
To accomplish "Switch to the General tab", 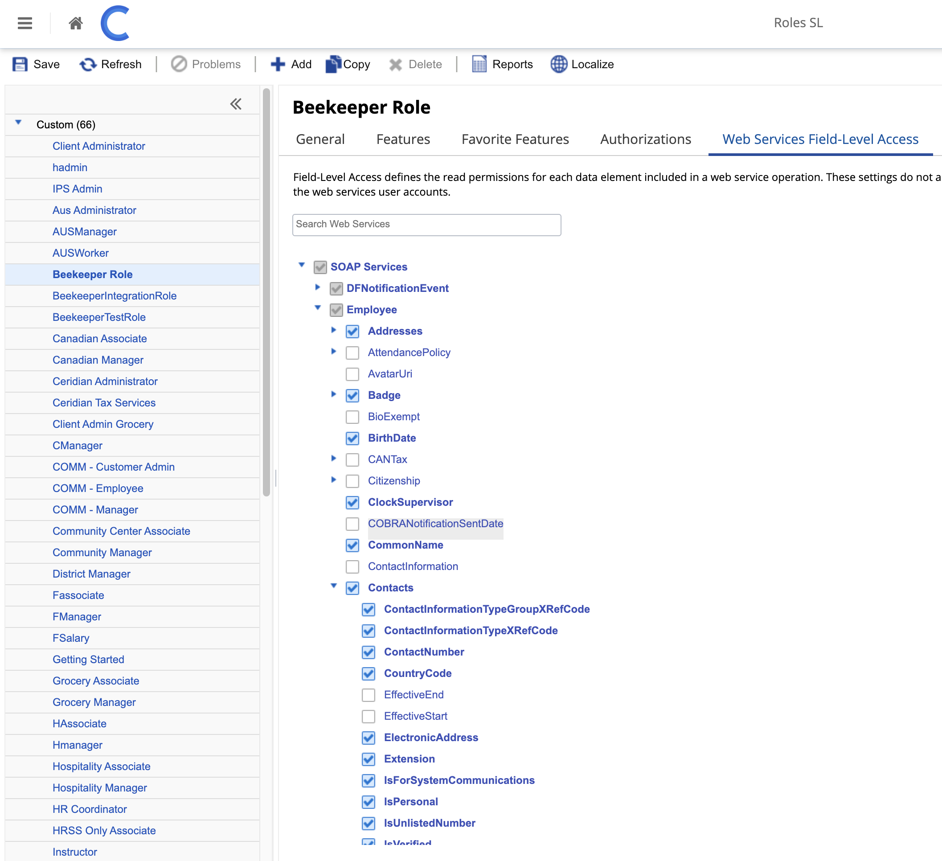I will tap(320, 139).
